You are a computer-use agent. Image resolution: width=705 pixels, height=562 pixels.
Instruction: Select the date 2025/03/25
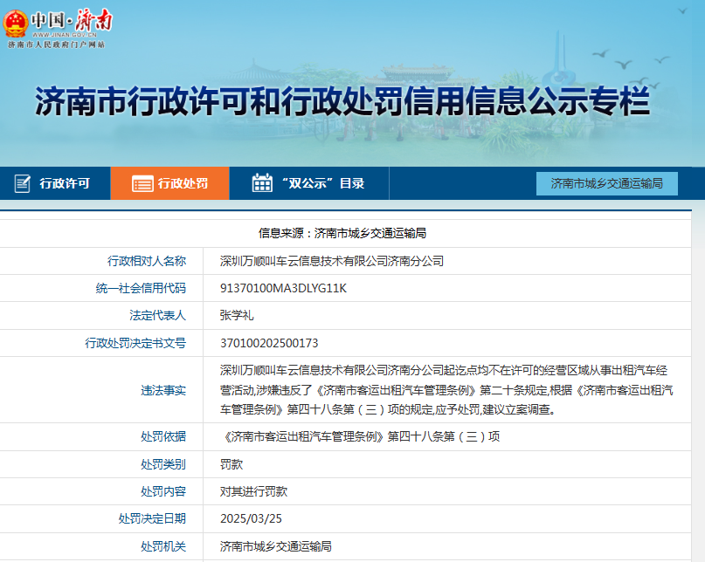tap(251, 519)
